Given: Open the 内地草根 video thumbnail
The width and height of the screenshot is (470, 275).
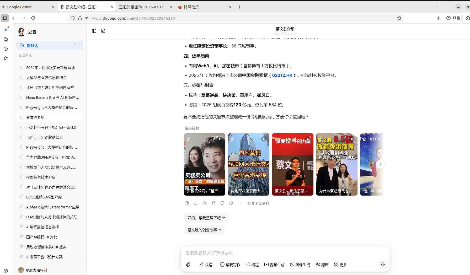Looking at the screenshot, I should (248, 164).
